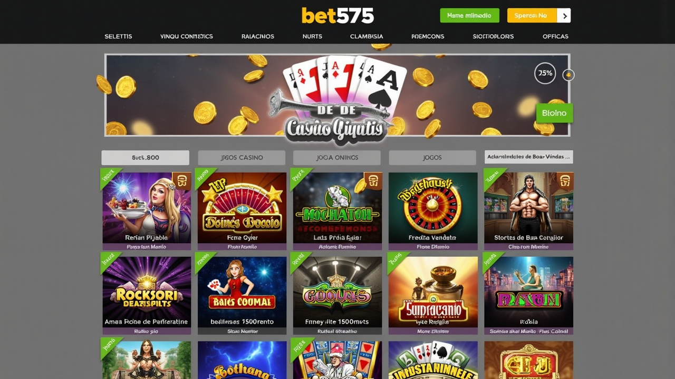Open the OFFICAS menu item
The width and height of the screenshot is (675, 379).
pos(555,36)
